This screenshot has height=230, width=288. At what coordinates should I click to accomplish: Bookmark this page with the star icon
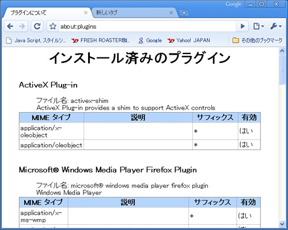53,26
